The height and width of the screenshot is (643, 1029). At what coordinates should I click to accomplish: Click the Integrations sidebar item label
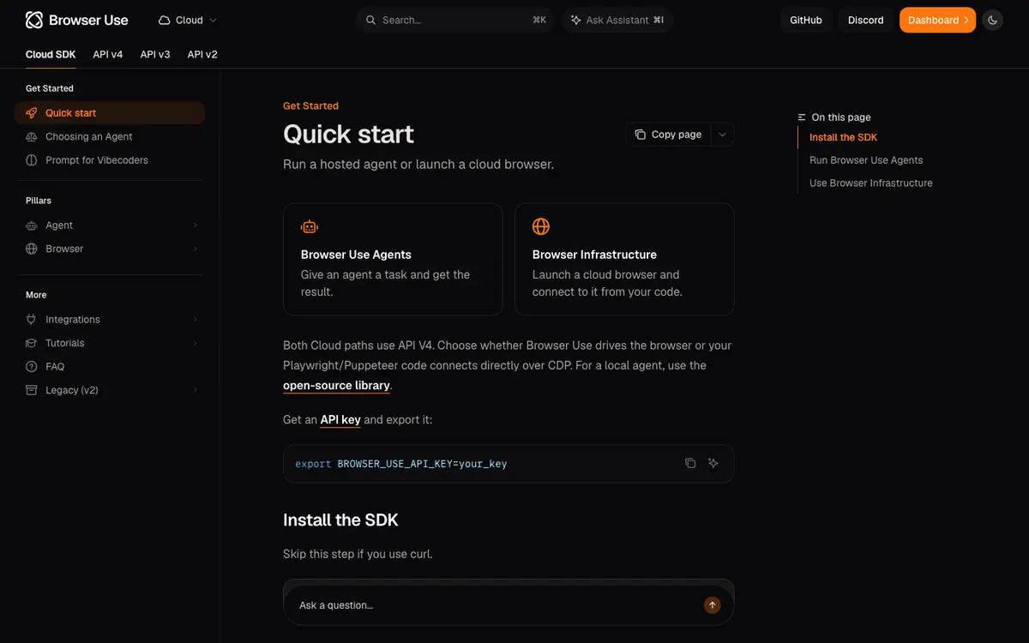tap(73, 320)
